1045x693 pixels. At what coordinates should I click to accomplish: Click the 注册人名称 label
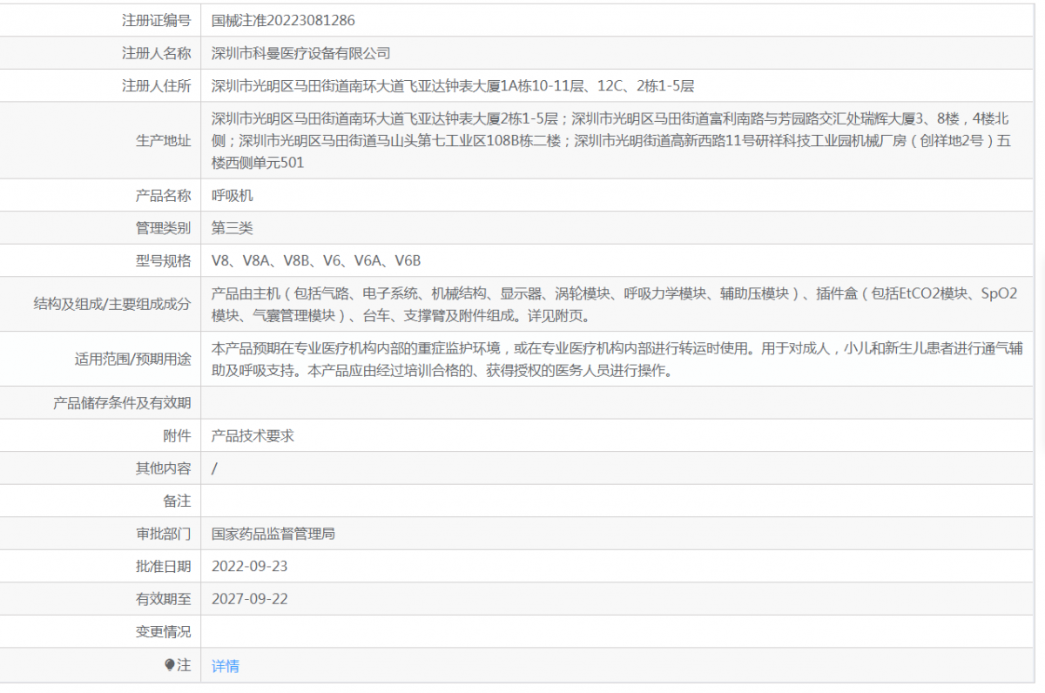[x=156, y=53]
